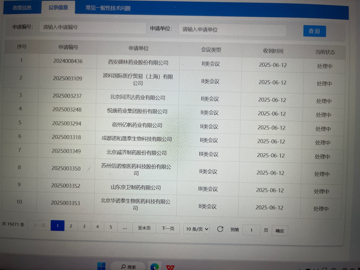
Task: Select application number 2024008436
Action: click(x=68, y=61)
